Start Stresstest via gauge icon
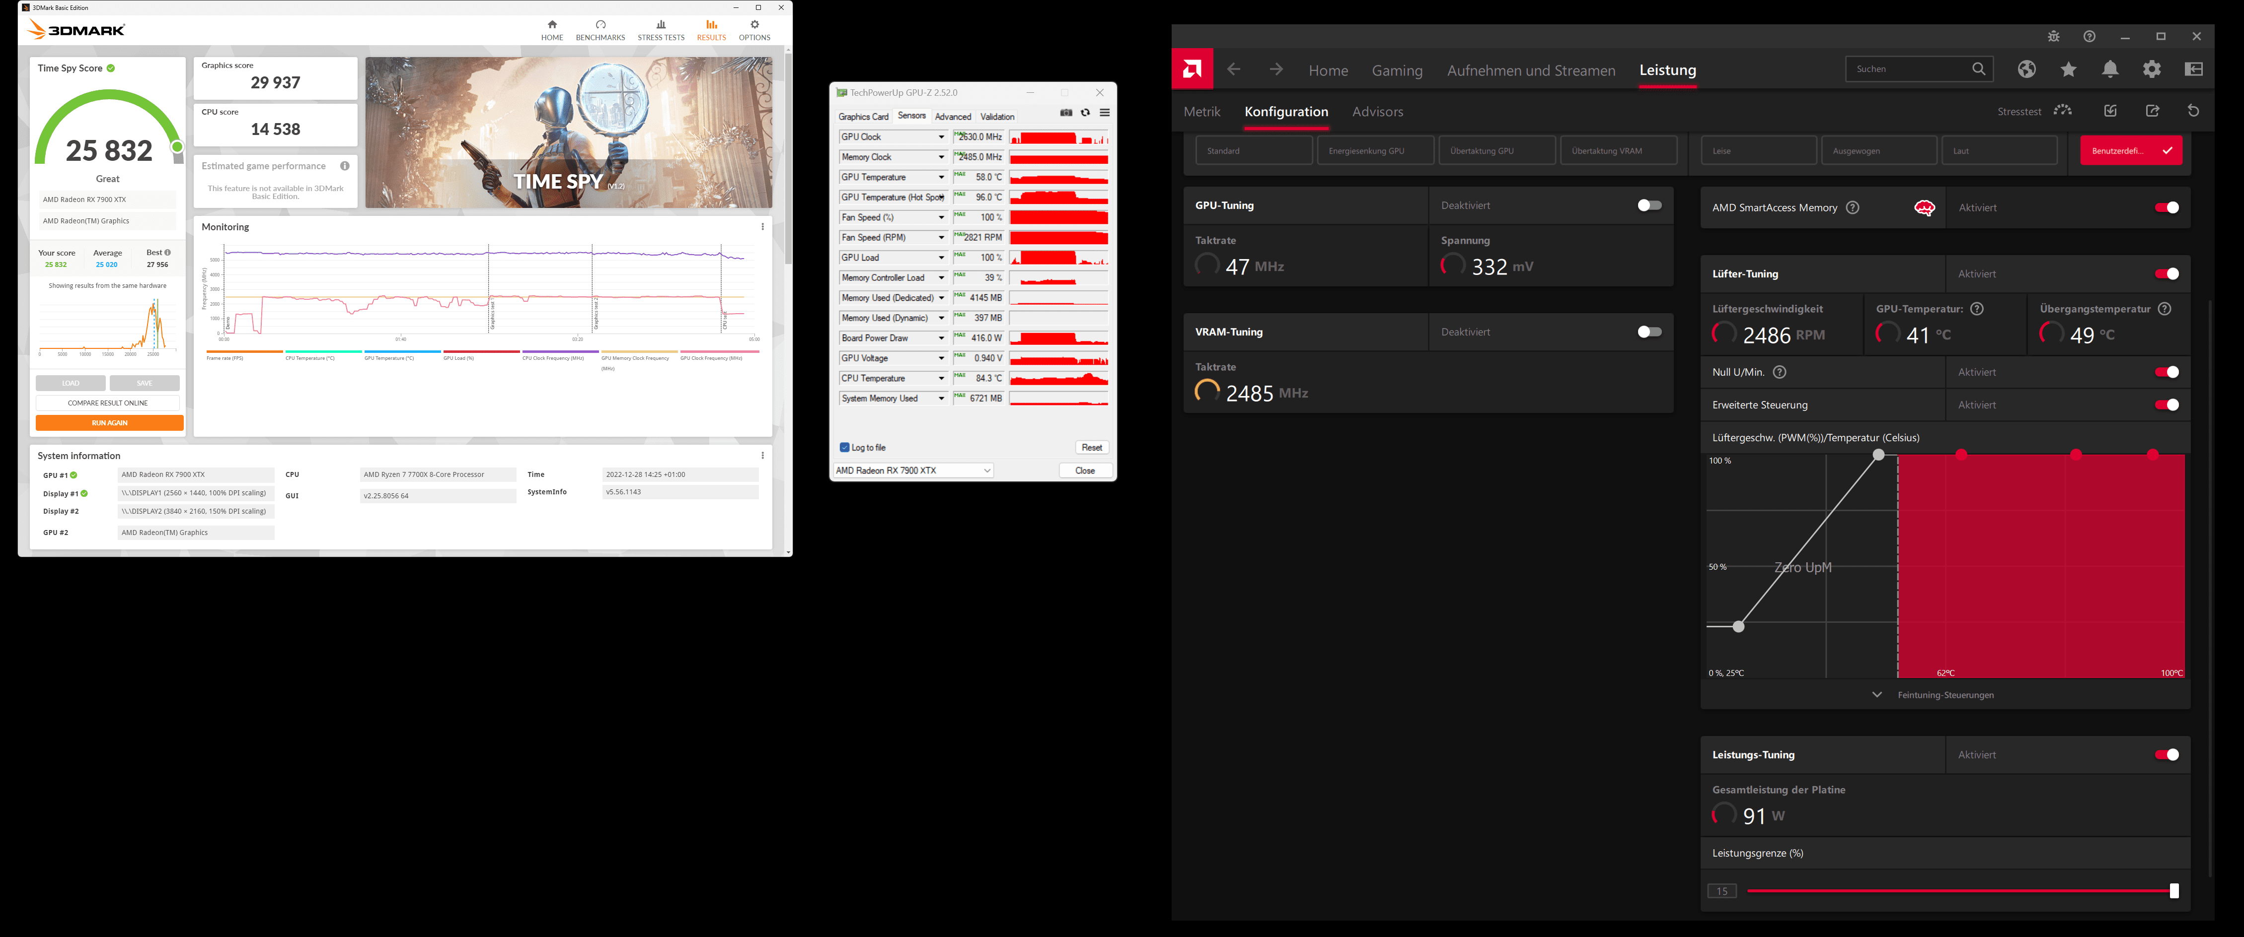 [2062, 111]
